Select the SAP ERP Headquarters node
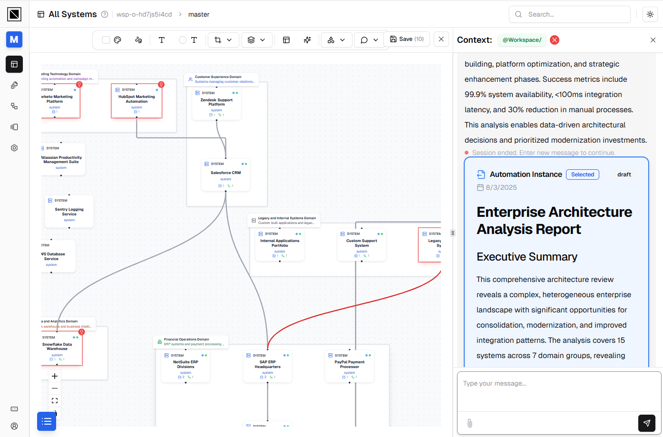The width and height of the screenshot is (663, 437). point(267,367)
